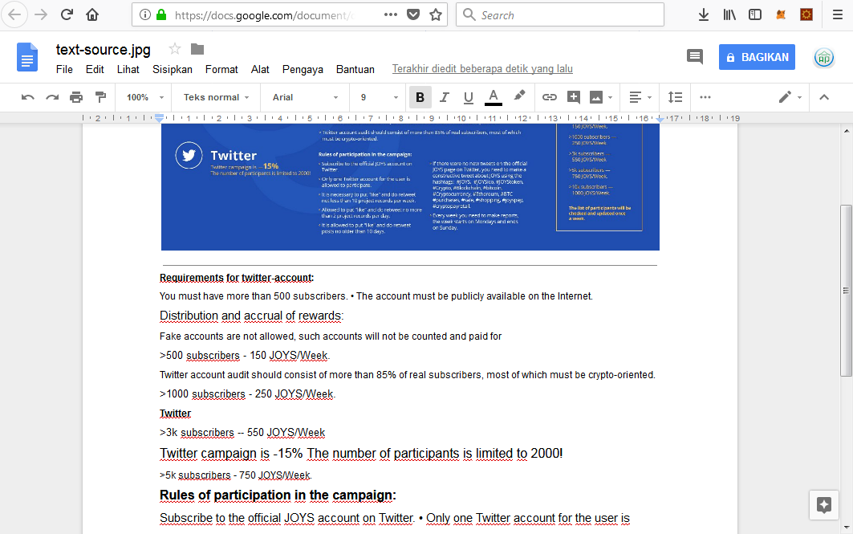Open the Bantuan menu
853x534 pixels.
point(355,69)
